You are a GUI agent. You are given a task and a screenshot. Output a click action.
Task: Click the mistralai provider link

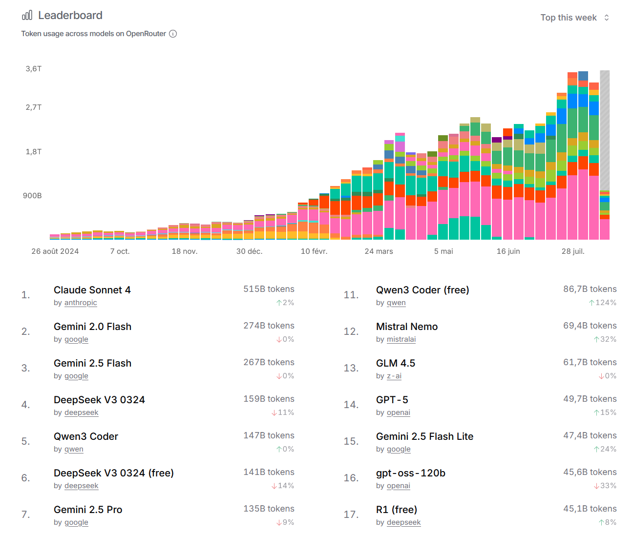(x=401, y=339)
